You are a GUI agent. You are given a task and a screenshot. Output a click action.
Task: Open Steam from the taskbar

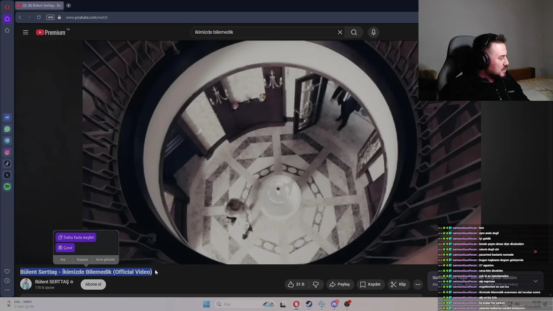point(309,305)
